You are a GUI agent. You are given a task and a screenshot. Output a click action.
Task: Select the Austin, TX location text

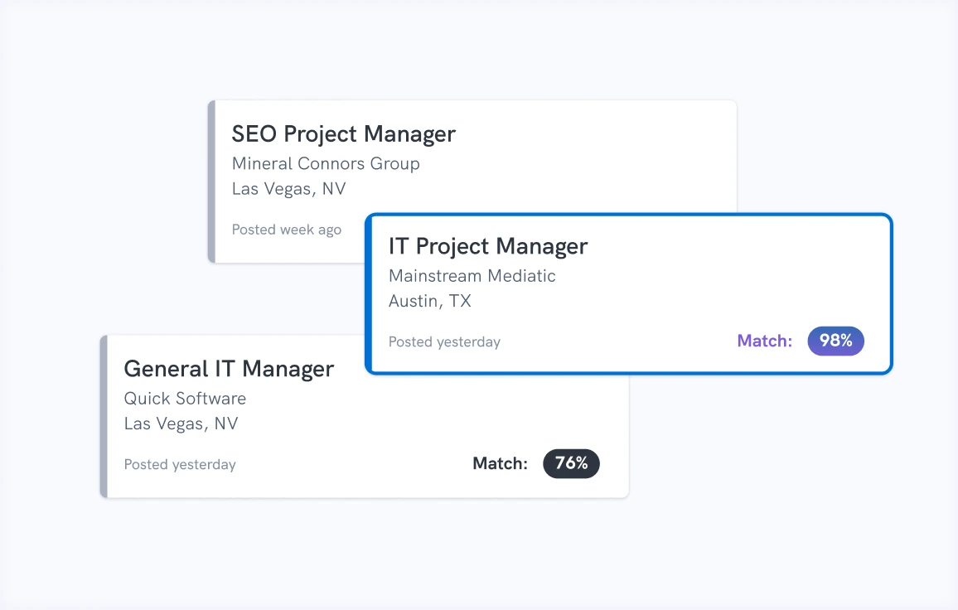429,301
